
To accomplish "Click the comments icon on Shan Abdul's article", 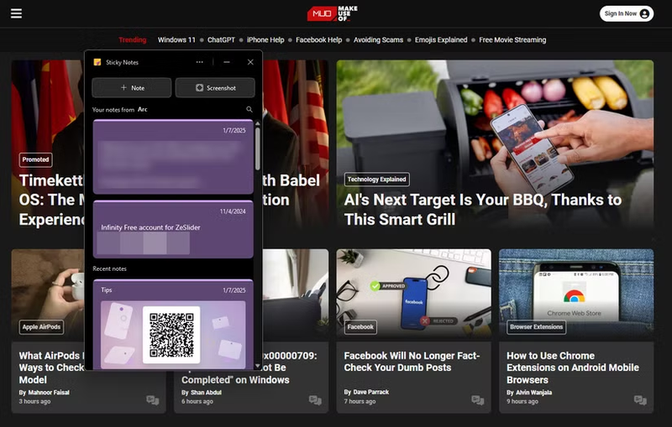I will 315,401.
